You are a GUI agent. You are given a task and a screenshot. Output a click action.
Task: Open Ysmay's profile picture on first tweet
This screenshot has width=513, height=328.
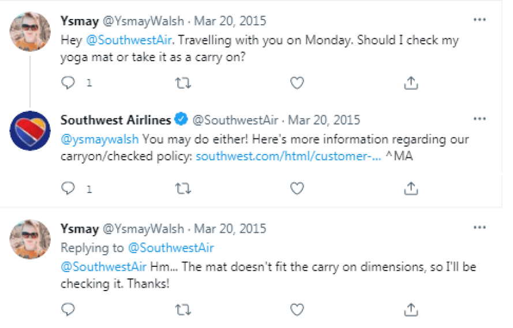30,32
